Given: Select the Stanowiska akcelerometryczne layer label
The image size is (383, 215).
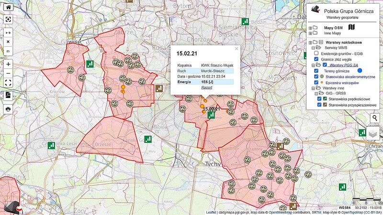Looking at the screenshot, I should (x=349, y=76).
